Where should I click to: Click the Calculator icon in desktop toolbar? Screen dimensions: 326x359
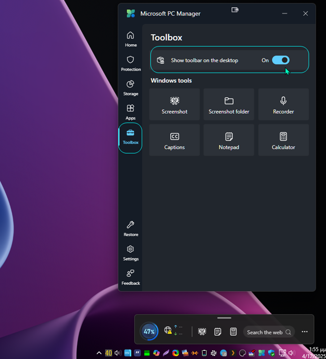pyautogui.click(x=233, y=332)
